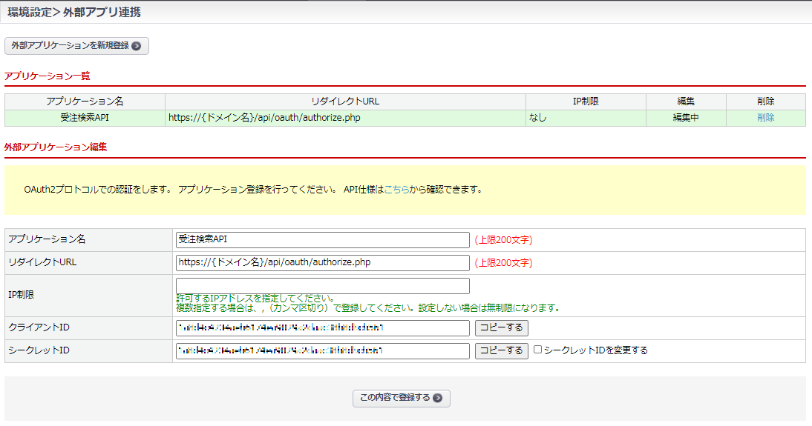Delete the 受注検索API application via 削除 link
The image size is (812, 426).
[x=765, y=118]
